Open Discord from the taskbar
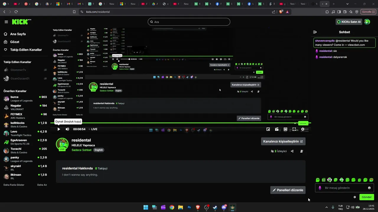378x212 pixels. (x=224, y=207)
